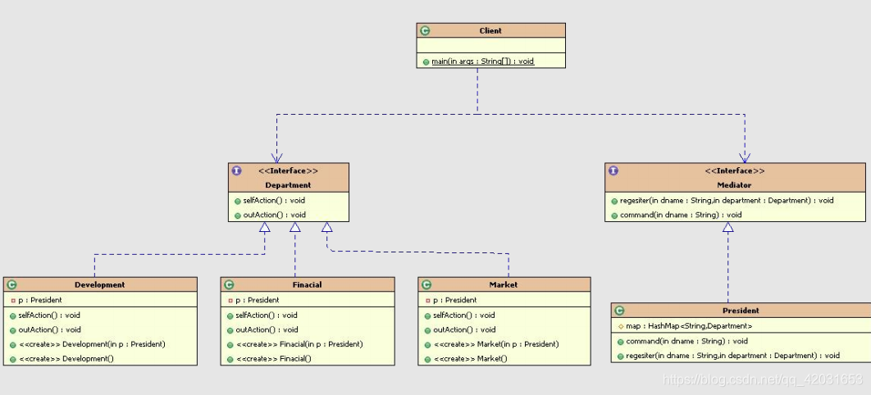Click the empty attributes compartment of Client
Screen dimensions: 871x395
point(491,46)
